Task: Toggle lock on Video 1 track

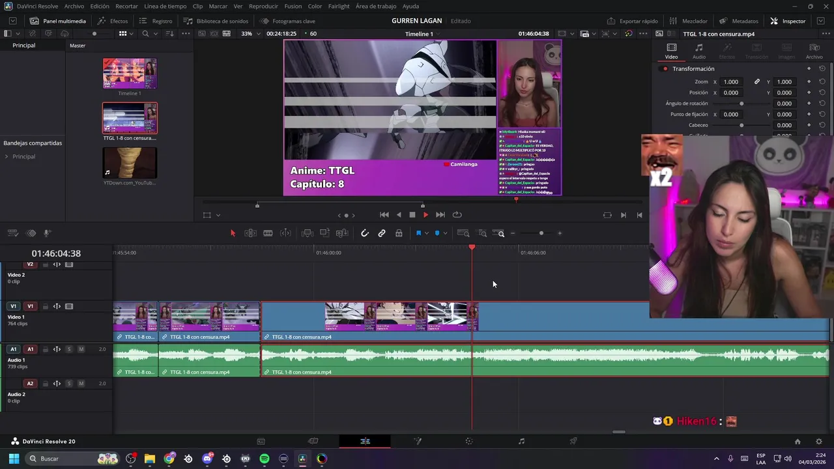Action: 45,307
